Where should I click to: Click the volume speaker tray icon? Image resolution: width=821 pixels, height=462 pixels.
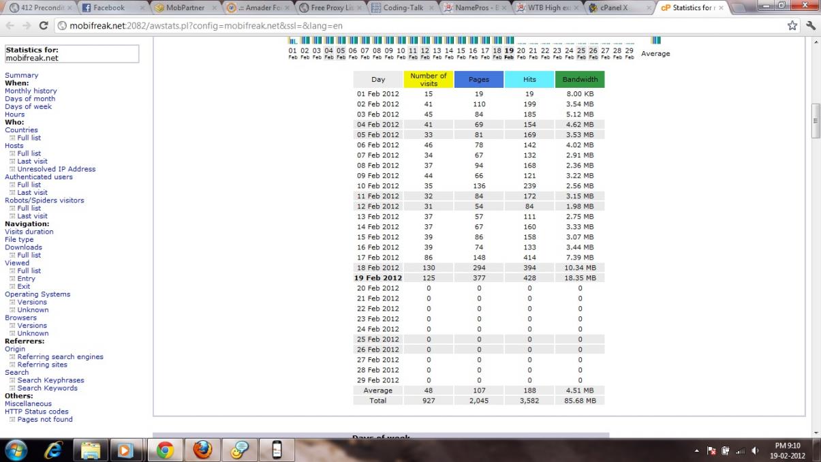point(754,450)
